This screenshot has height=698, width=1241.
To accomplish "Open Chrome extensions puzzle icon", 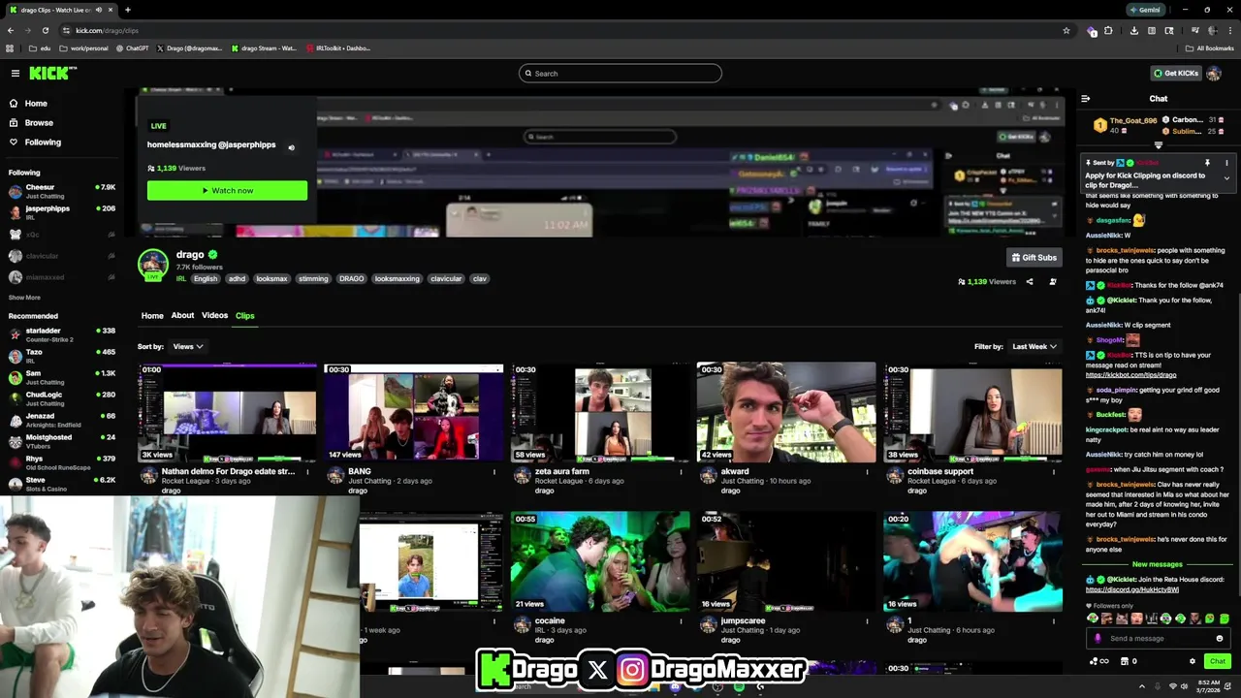I will (1108, 30).
